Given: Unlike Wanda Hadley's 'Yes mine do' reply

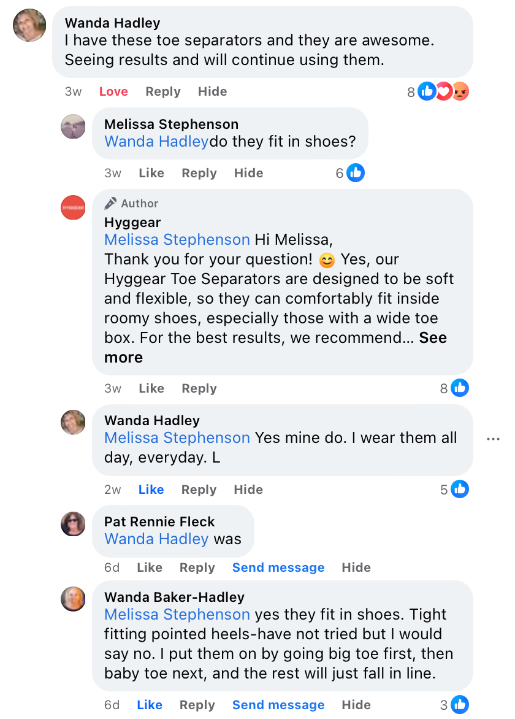Looking at the screenshot, I should (151, 490).
